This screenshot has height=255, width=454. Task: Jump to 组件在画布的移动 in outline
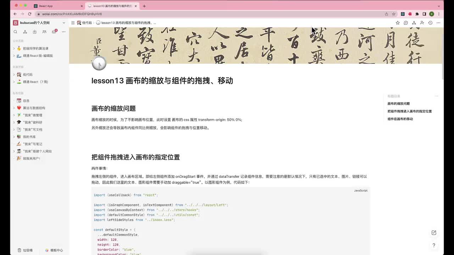(400, 119)
